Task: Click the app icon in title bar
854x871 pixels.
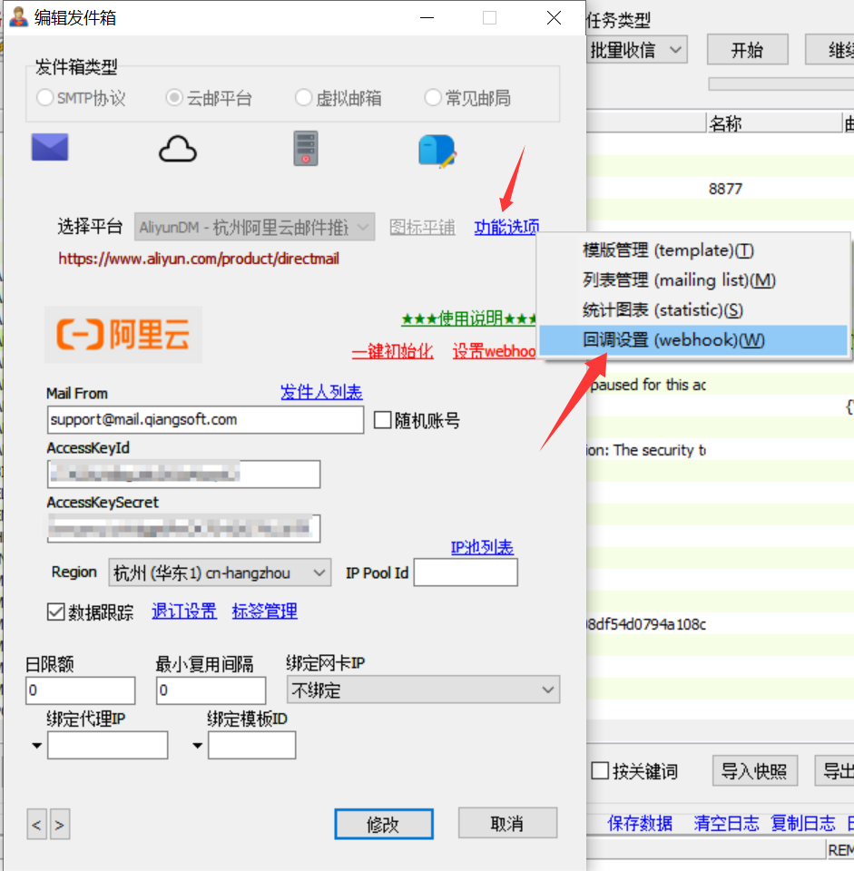Action: pyautogui.click(x=18, y=17)
